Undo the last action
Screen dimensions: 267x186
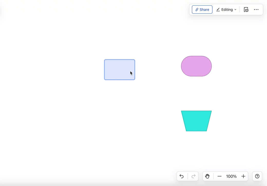[x=182, y=176]
